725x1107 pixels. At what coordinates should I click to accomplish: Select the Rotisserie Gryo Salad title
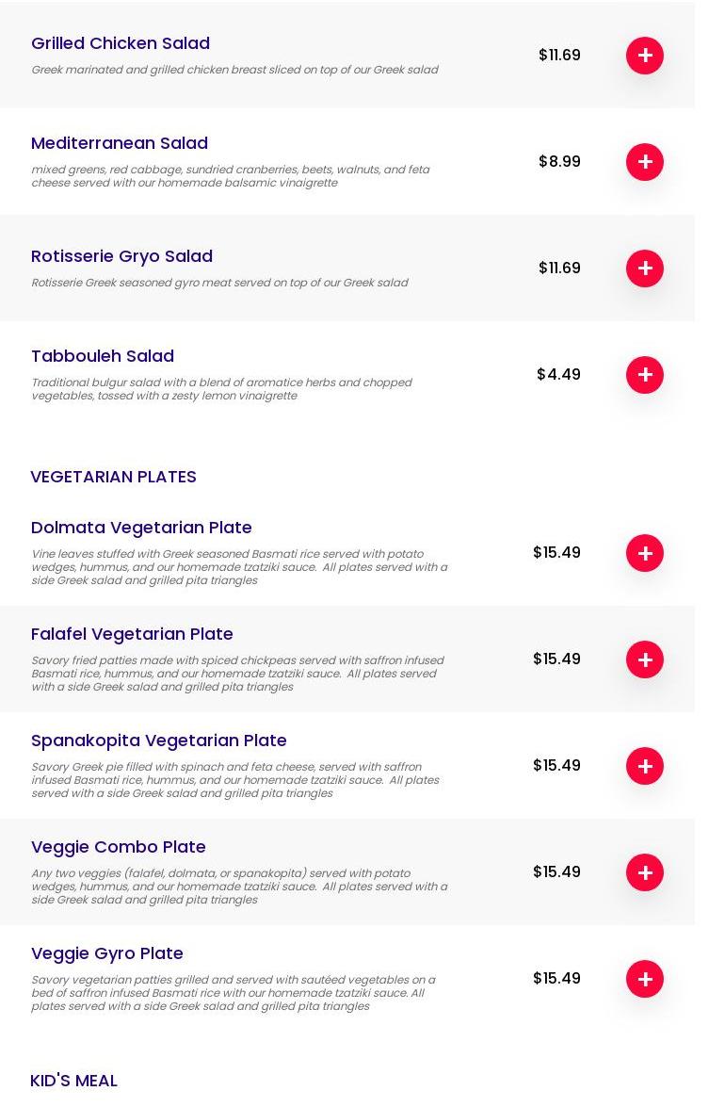pyautogui.click(x=121, y=256)
